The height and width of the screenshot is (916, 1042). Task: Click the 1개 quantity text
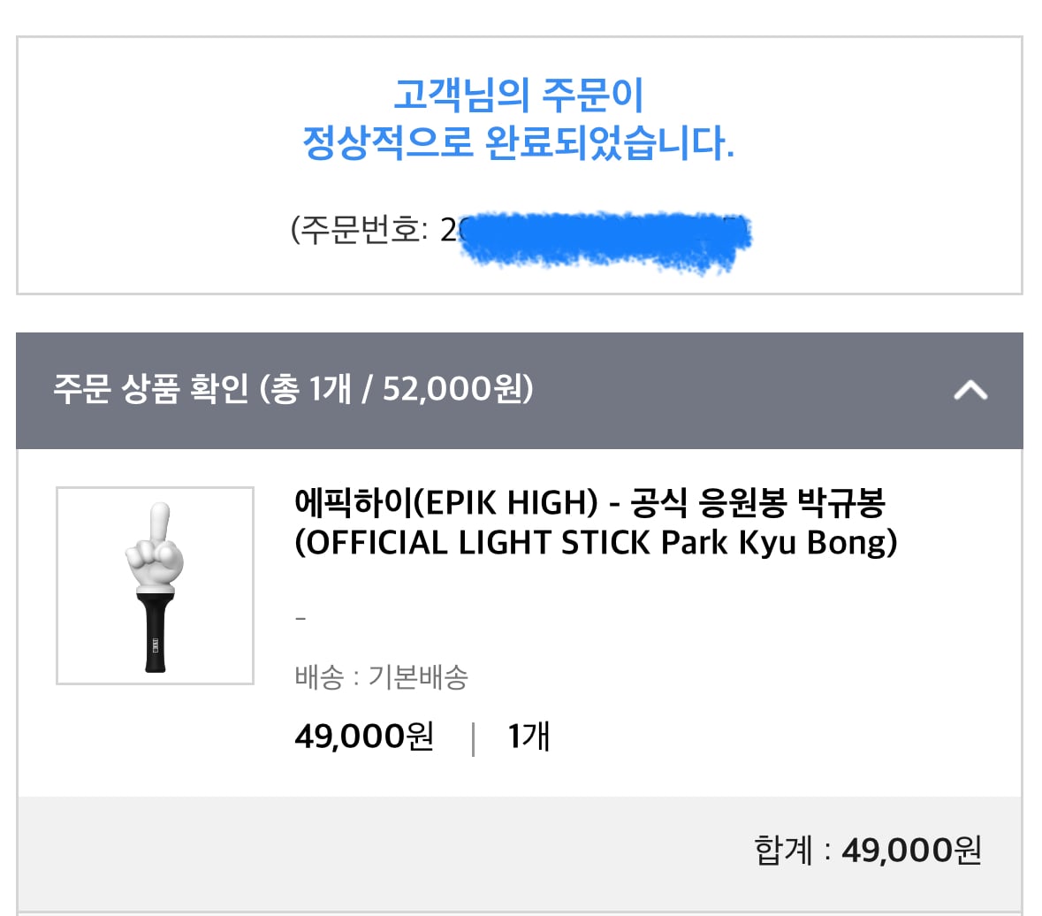529,737
